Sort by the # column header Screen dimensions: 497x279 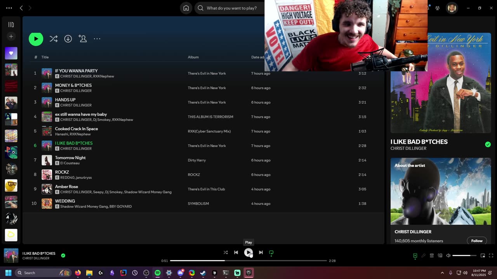pyautogui.click(x=36, y=57)
